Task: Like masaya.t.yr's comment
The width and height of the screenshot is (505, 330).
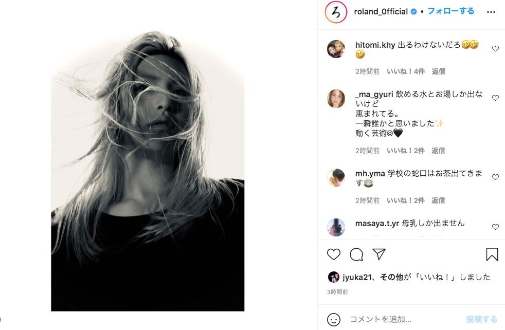Action: pos(495,227)
